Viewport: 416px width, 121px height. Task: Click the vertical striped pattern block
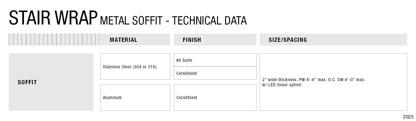tap(54, 40)
